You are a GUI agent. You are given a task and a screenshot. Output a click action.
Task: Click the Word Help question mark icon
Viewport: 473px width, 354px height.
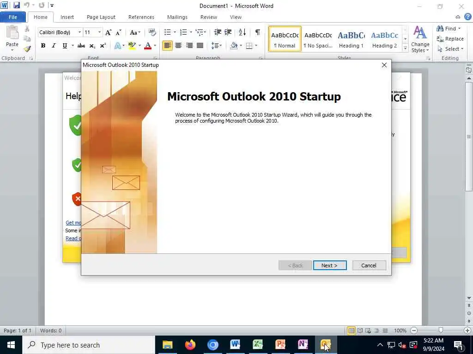[x=467, y=17]
